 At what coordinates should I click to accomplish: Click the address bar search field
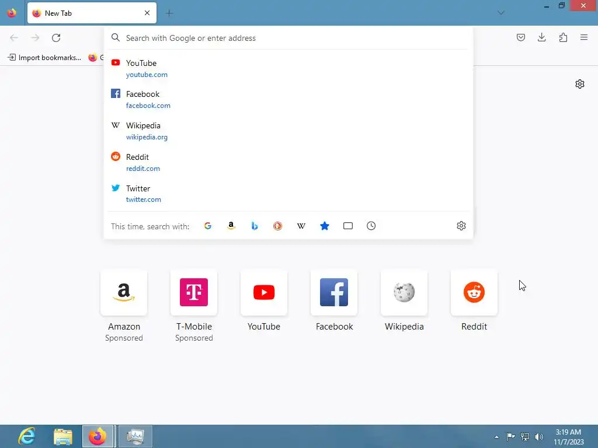click(288, 38)
